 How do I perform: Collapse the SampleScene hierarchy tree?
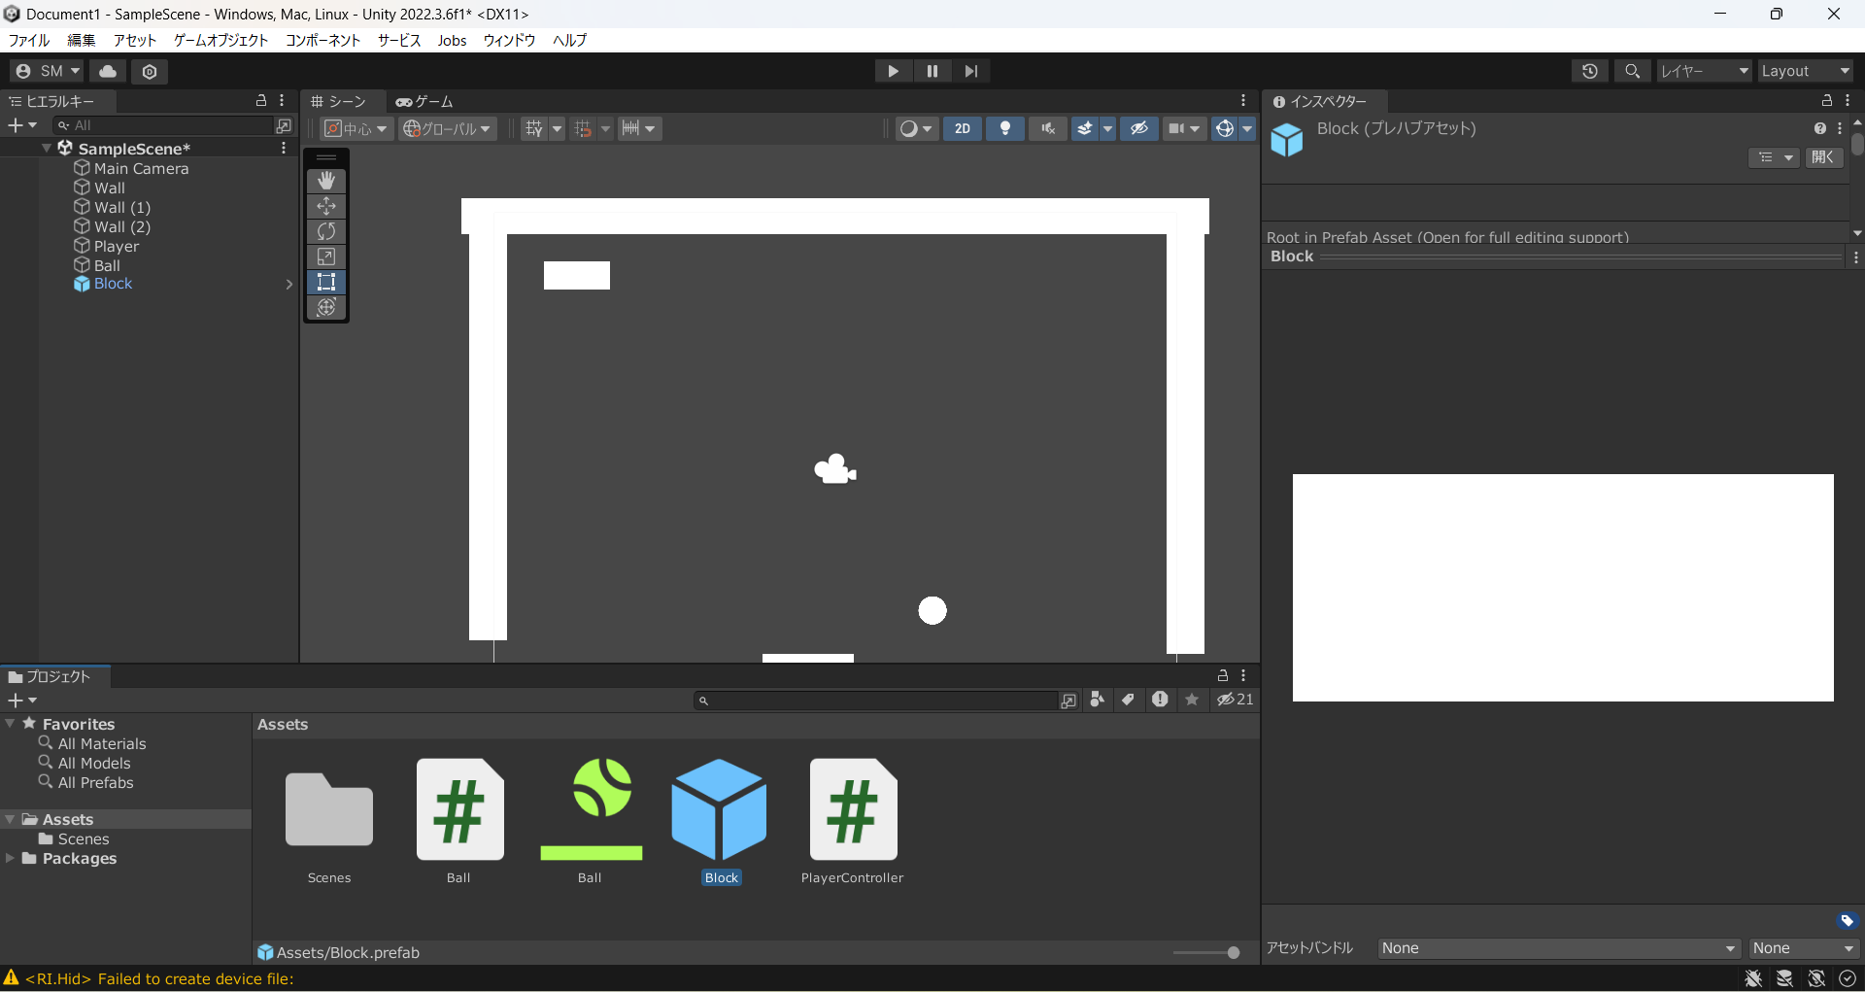[47, 149]
